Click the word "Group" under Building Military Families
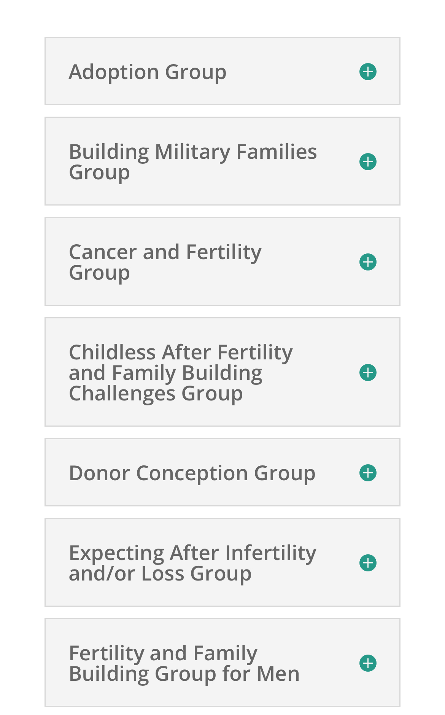Screen dimensions: 445x715 pyautogui.click(x=99, y=172)
